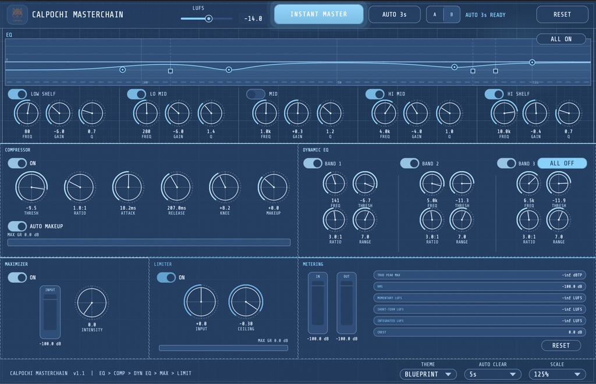The image size is (596, 384).
Task: Click the compressor Thresh knob
Action: [31, 187]
